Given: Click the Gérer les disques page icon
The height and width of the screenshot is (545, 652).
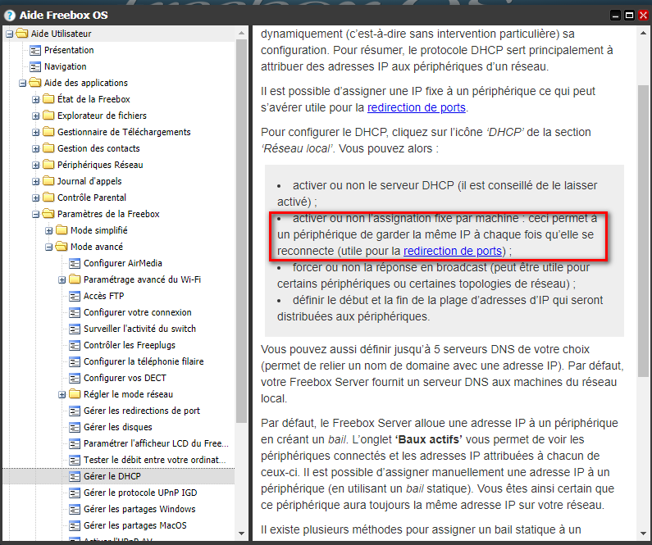Looking at the screenshot, I should pos(75,427).
